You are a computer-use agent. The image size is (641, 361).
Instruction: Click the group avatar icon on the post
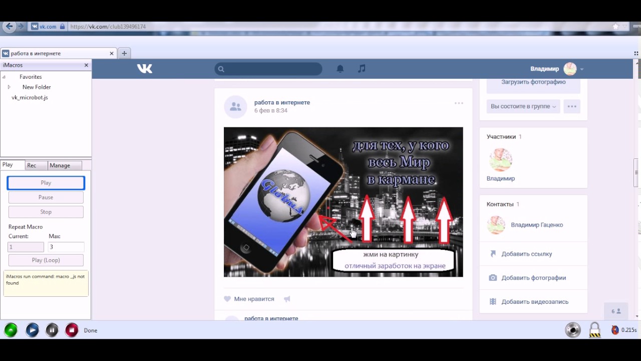[x=235, y=106]
